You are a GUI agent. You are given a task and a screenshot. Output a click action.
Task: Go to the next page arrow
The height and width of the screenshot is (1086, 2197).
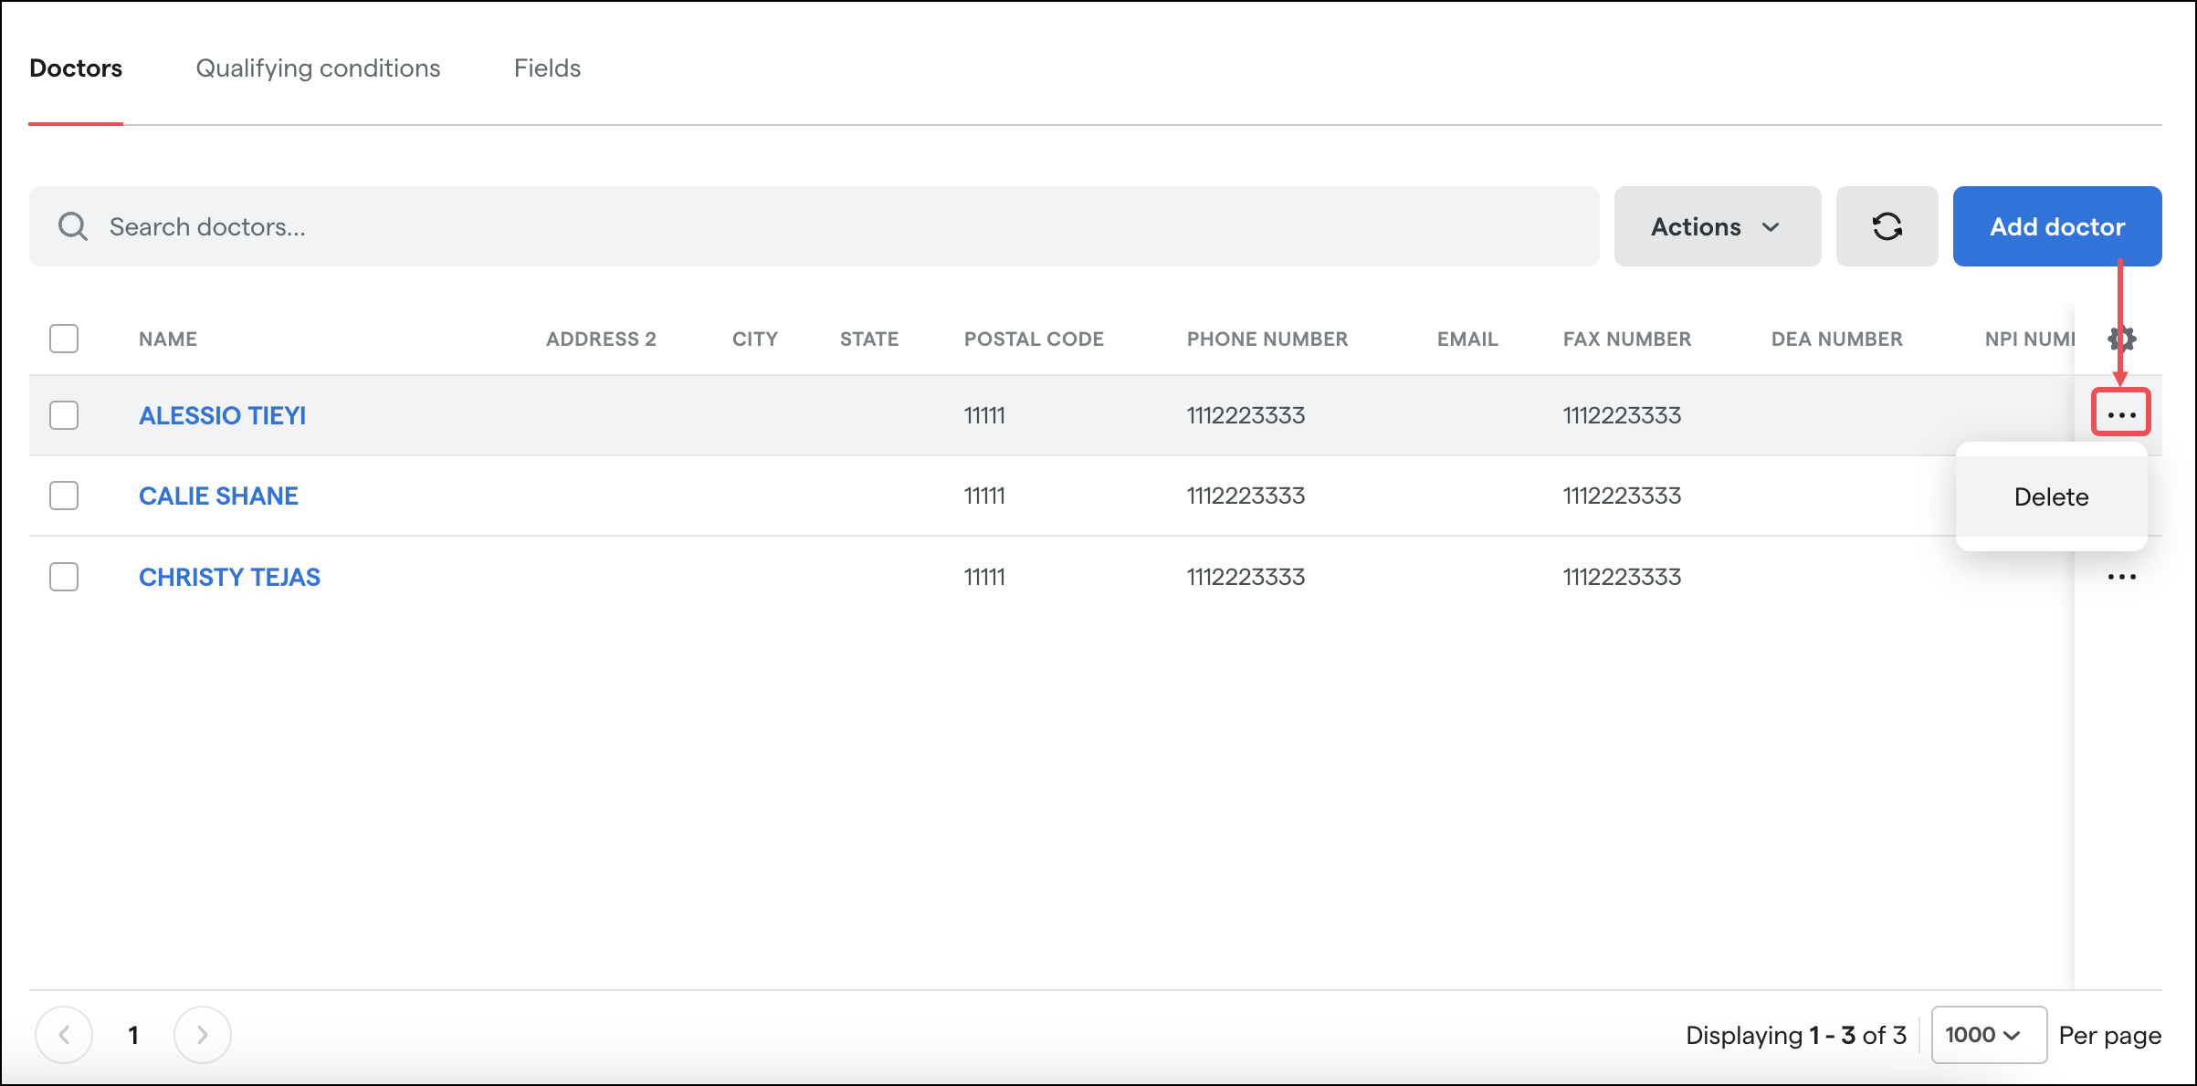click(202, 1034)
